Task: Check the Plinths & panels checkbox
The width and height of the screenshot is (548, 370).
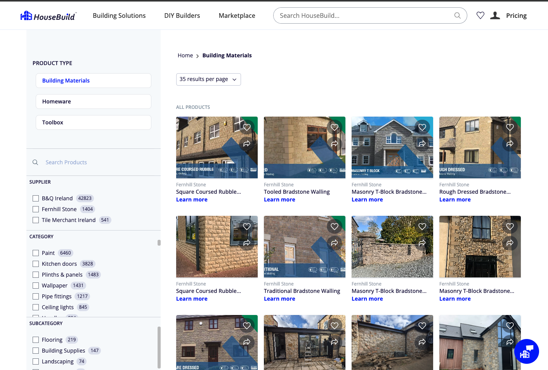Action: pos(36,275)
